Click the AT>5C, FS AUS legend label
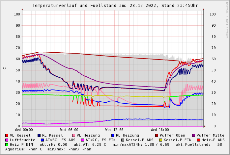230x155 pixels. coord(60,140)
